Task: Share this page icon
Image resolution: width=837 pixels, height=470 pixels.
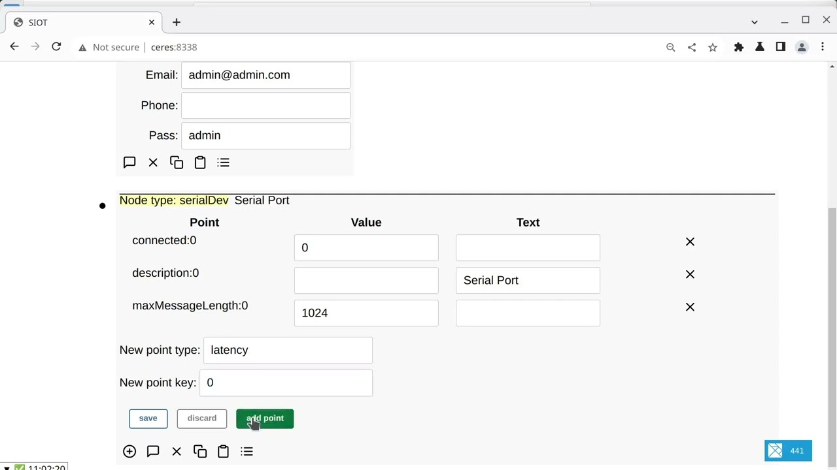Action: point(691,47)
